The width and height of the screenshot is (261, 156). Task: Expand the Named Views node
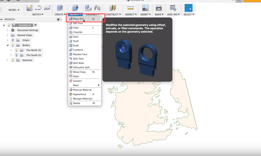(x=7, y=35)
